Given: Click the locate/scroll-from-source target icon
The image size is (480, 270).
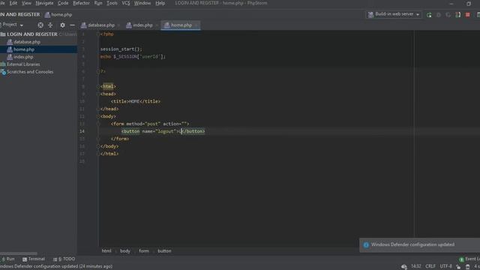Looking at the screenshot, I should (x=40, y=25).
